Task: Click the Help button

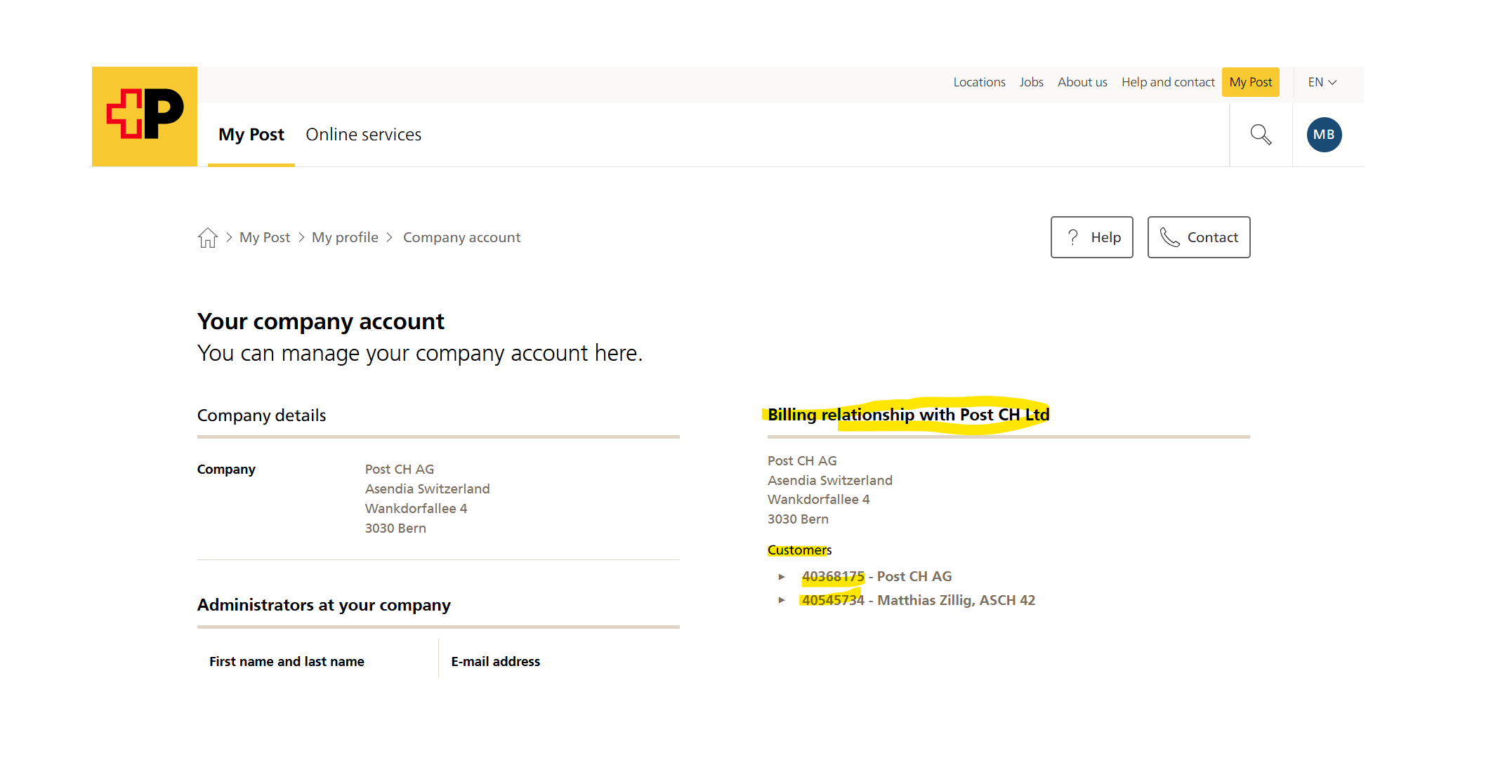Action: 1091,237
